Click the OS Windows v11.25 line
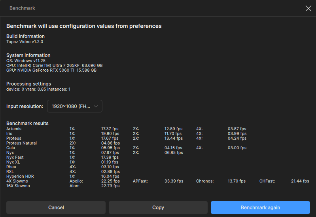This screenshot has width=316, height=217. 26,61
